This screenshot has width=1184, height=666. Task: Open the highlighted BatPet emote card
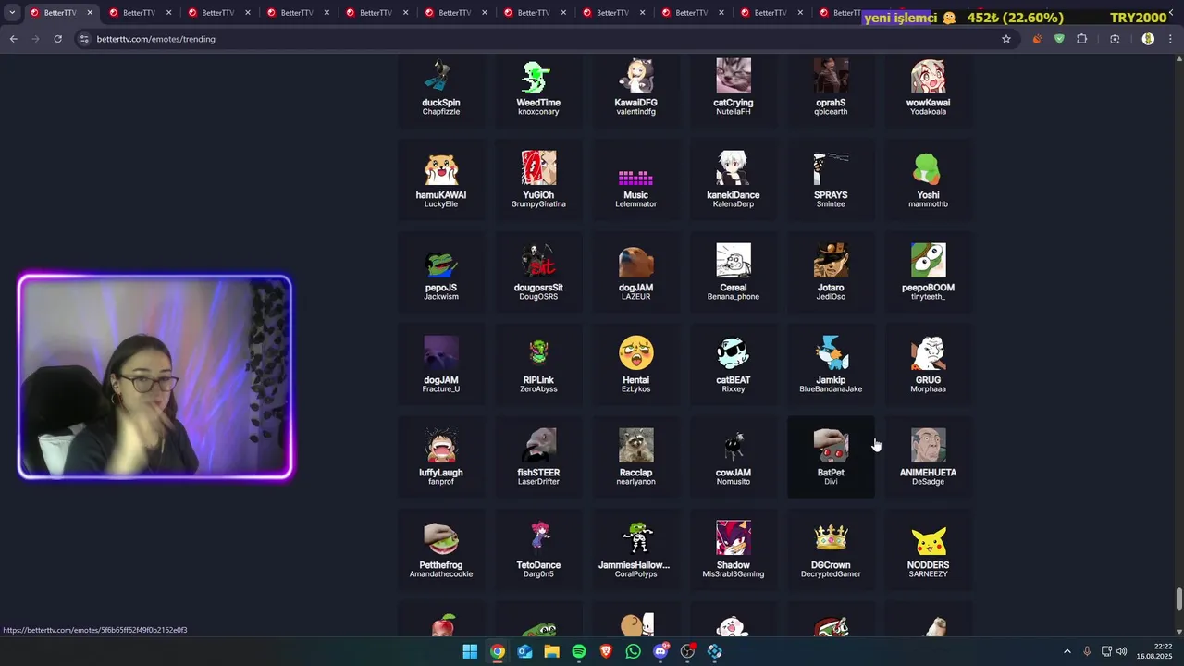pos(831,458)
